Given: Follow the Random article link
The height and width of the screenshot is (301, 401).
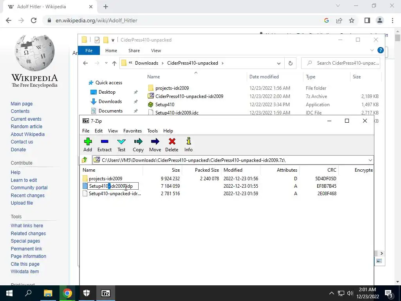Looking at the screenshot, I should click(26, 127).
